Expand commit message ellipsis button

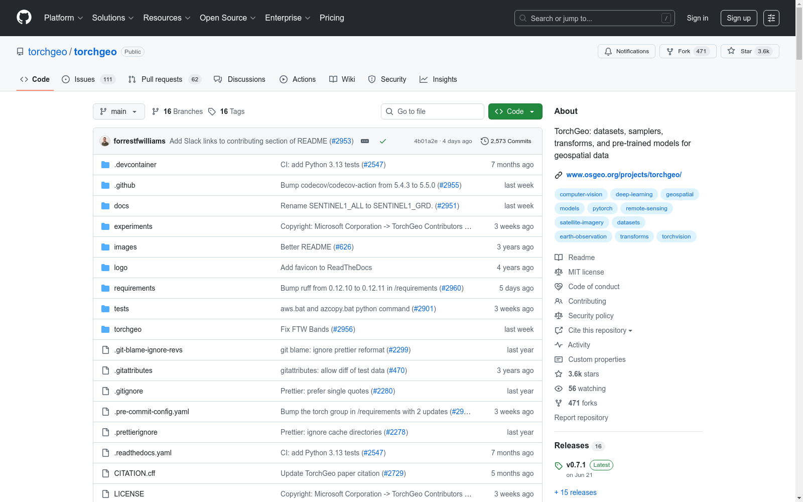[365, 141]
